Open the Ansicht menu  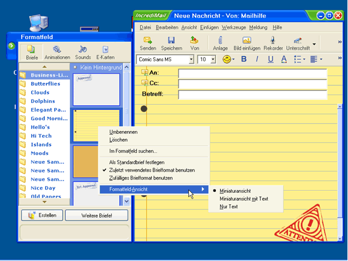point(189,27)
